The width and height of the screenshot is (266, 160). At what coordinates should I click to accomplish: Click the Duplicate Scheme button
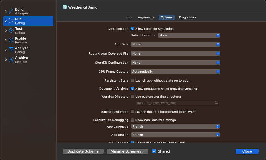83,151
